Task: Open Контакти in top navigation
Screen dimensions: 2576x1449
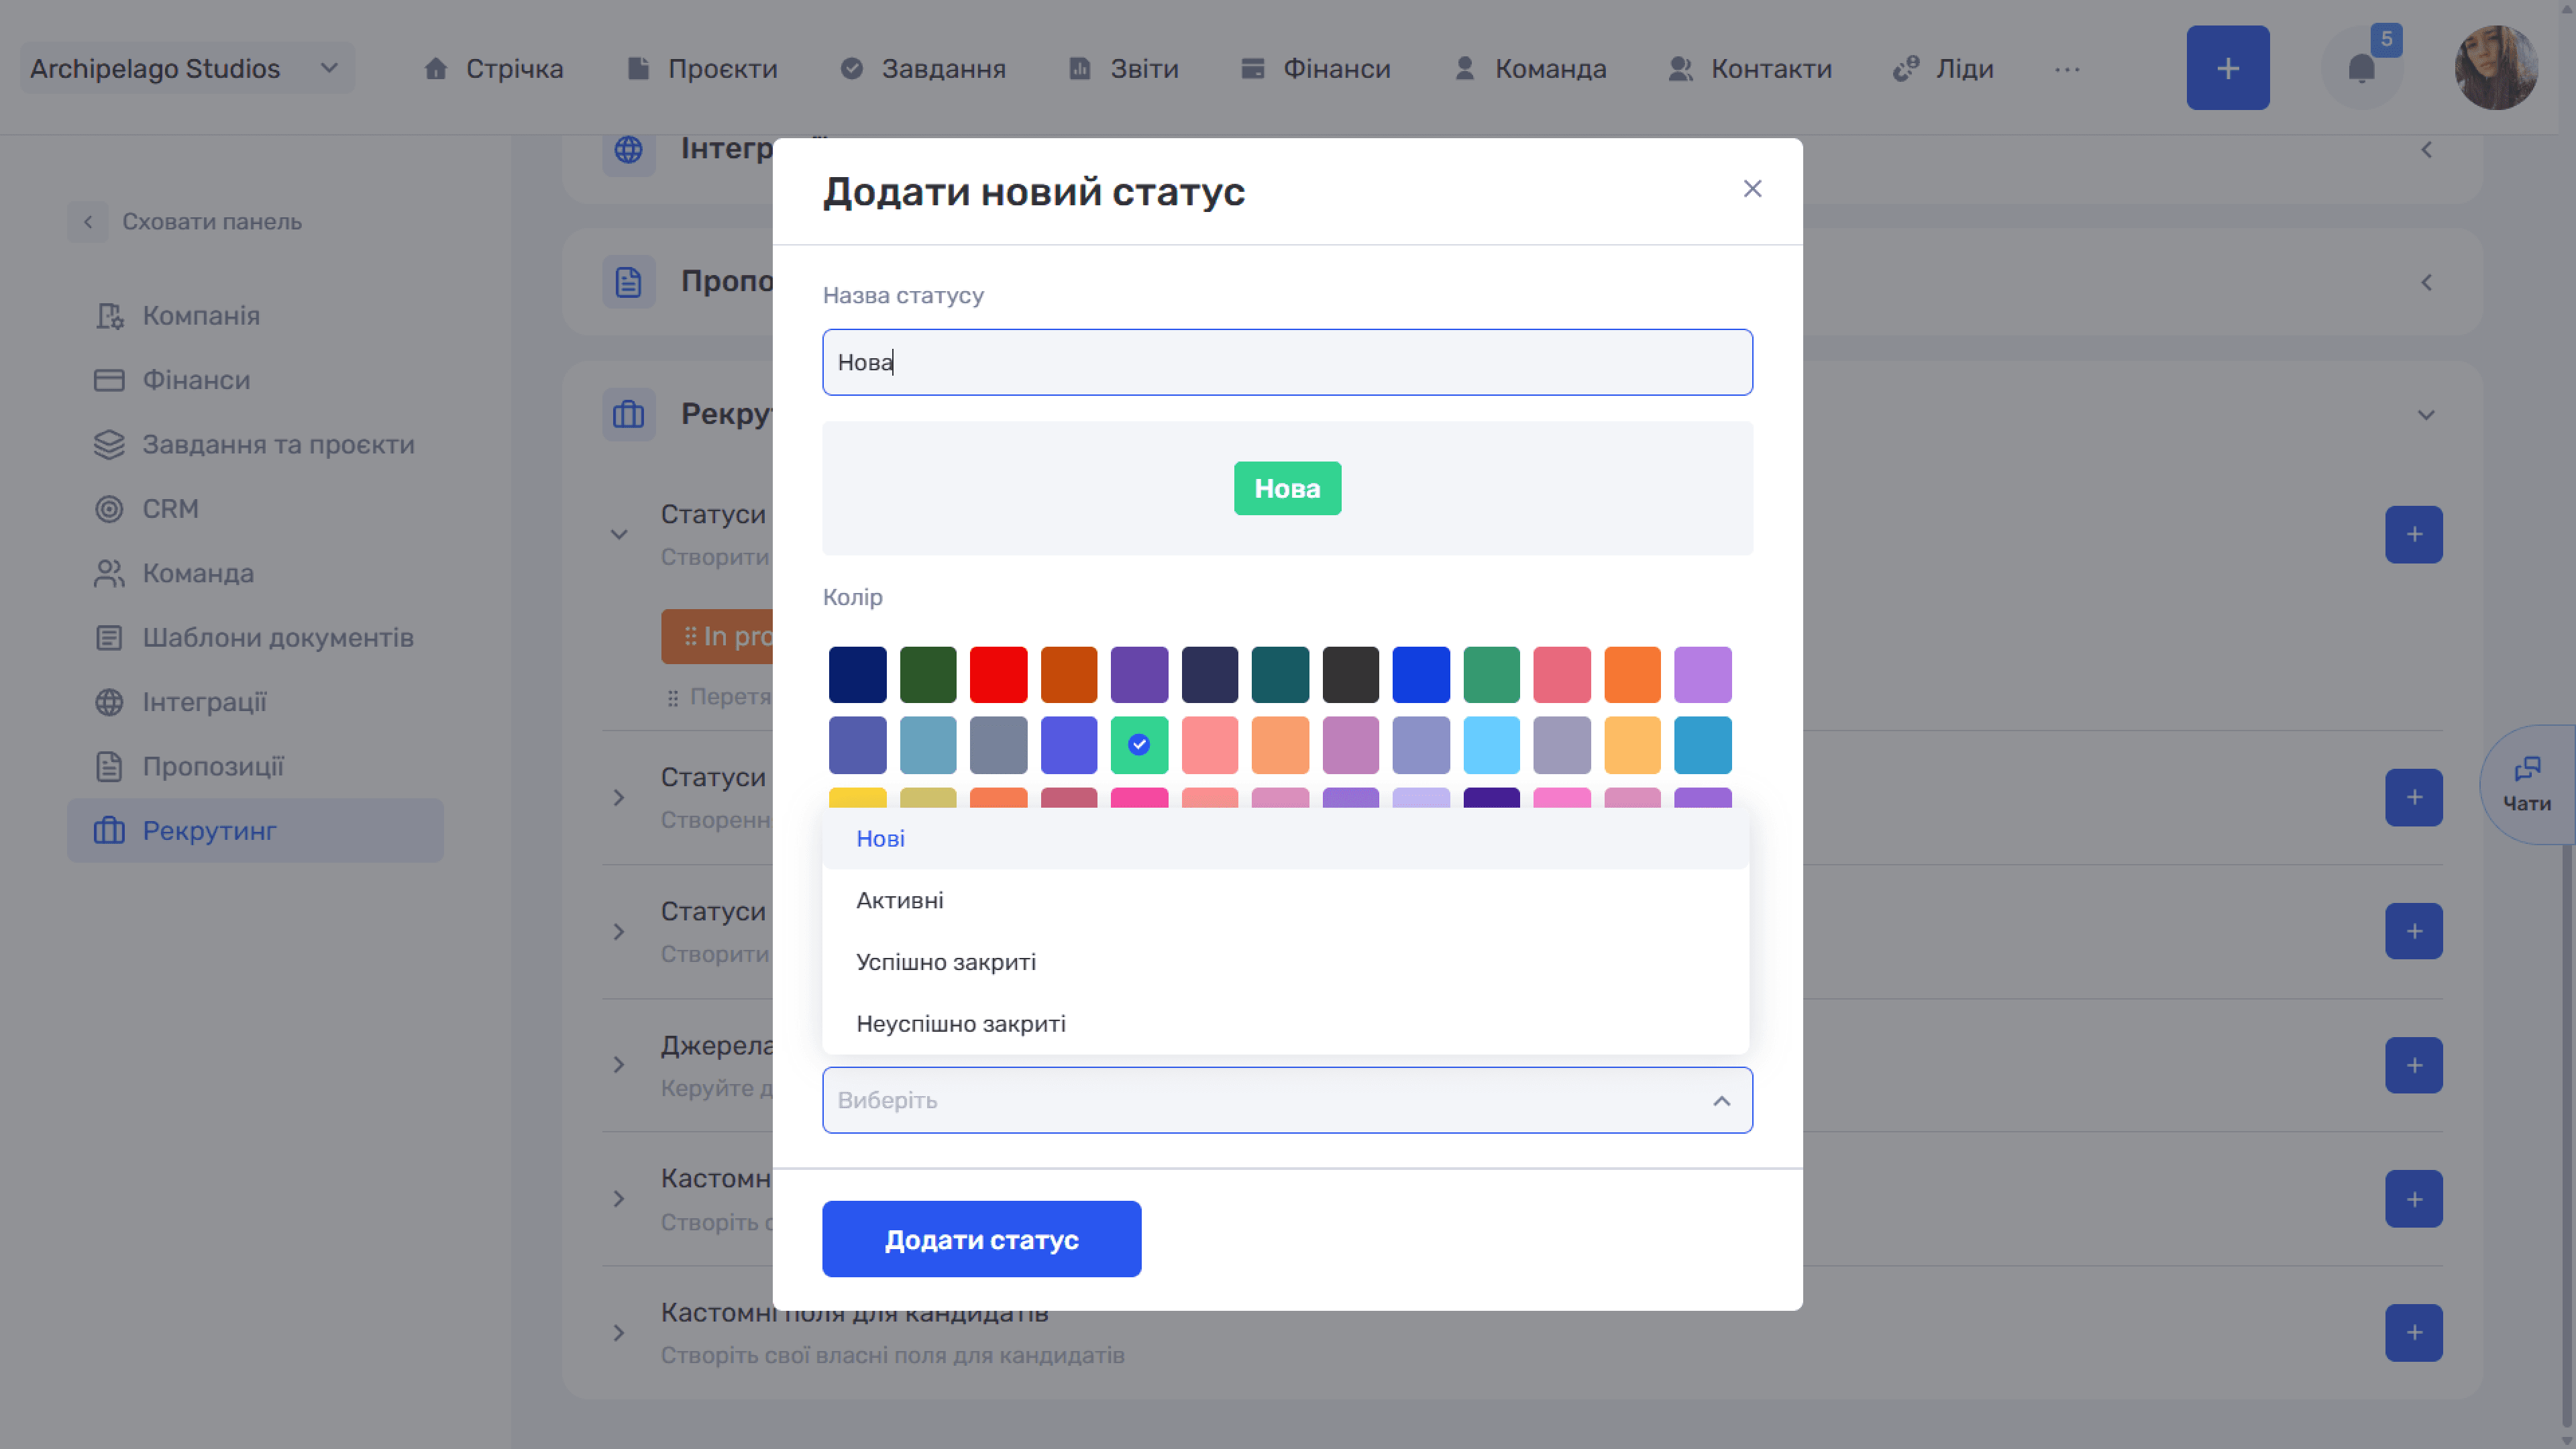Action: click(x=1750, y=69)
